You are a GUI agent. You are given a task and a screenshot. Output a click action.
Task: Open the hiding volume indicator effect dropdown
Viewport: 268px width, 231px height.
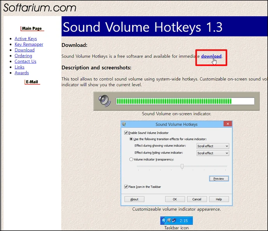(x=213, y=153)
